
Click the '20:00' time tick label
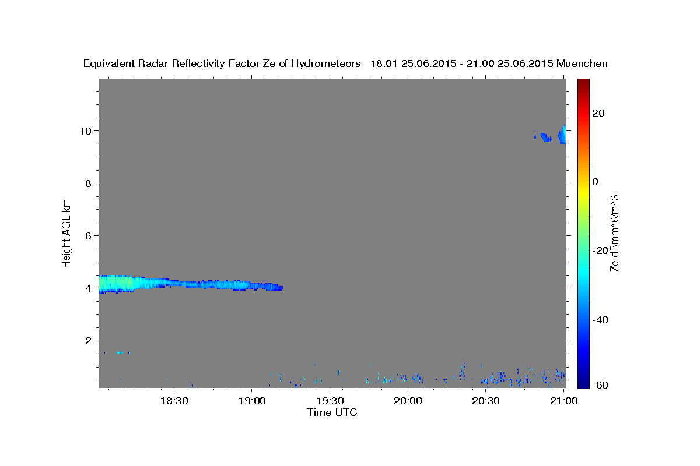click(408, 401)
